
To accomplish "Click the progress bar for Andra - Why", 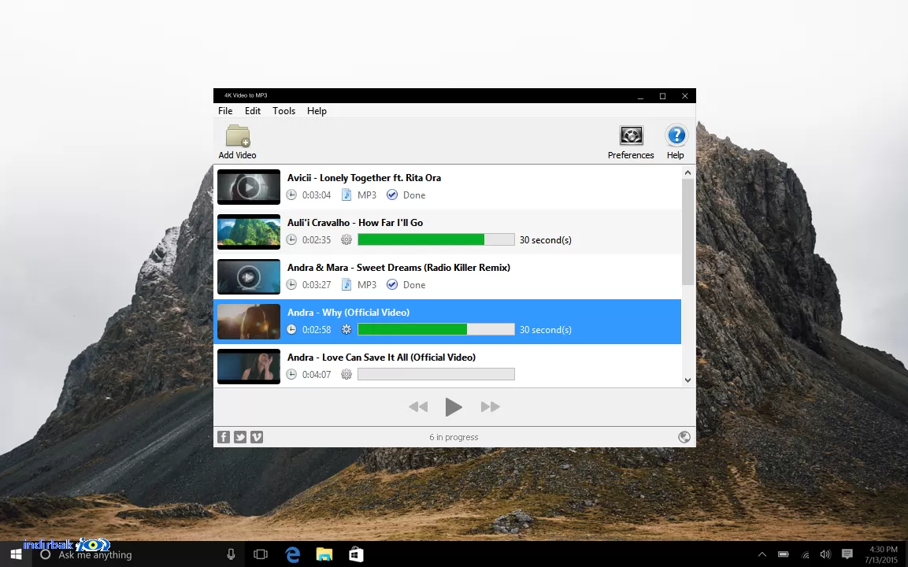I will (x=436, y=329).
